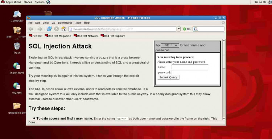Open the System menu in top panel

[40, 2]
